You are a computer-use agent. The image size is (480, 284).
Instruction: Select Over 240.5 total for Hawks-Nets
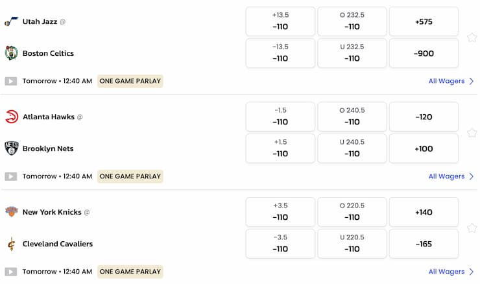click(x=352, y=117)
